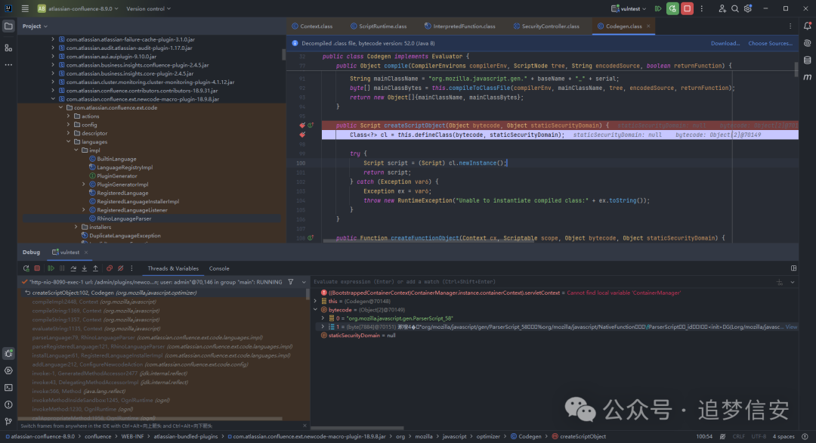Close the vulntest debug tab
The image size is (816, 443).
tap(86, 252)
